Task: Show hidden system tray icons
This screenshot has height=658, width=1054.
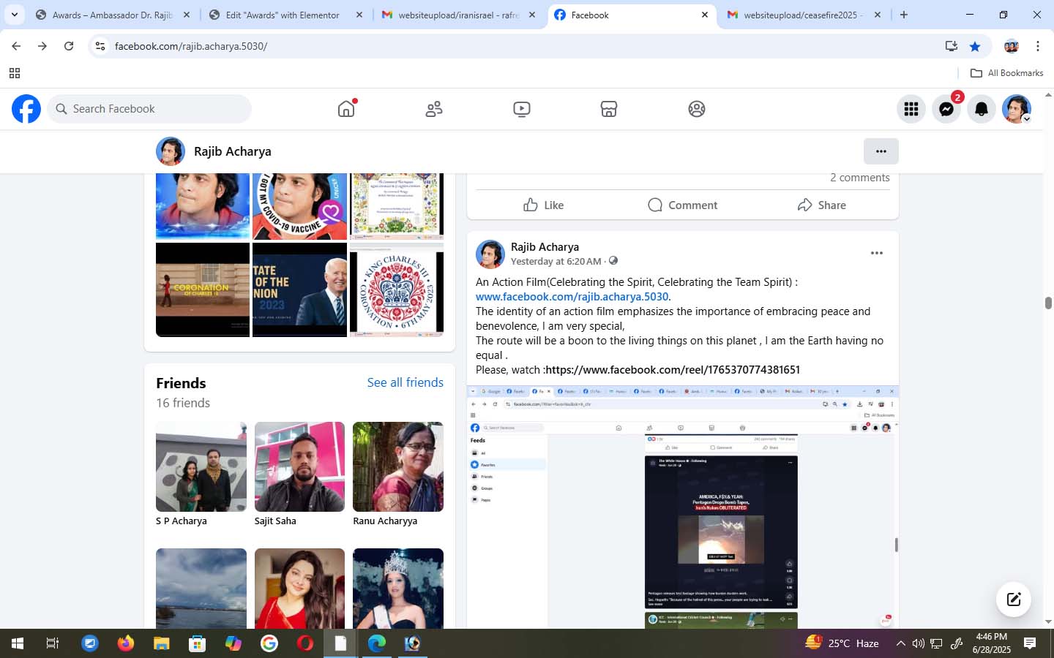Action: click(x=900, y=643)
